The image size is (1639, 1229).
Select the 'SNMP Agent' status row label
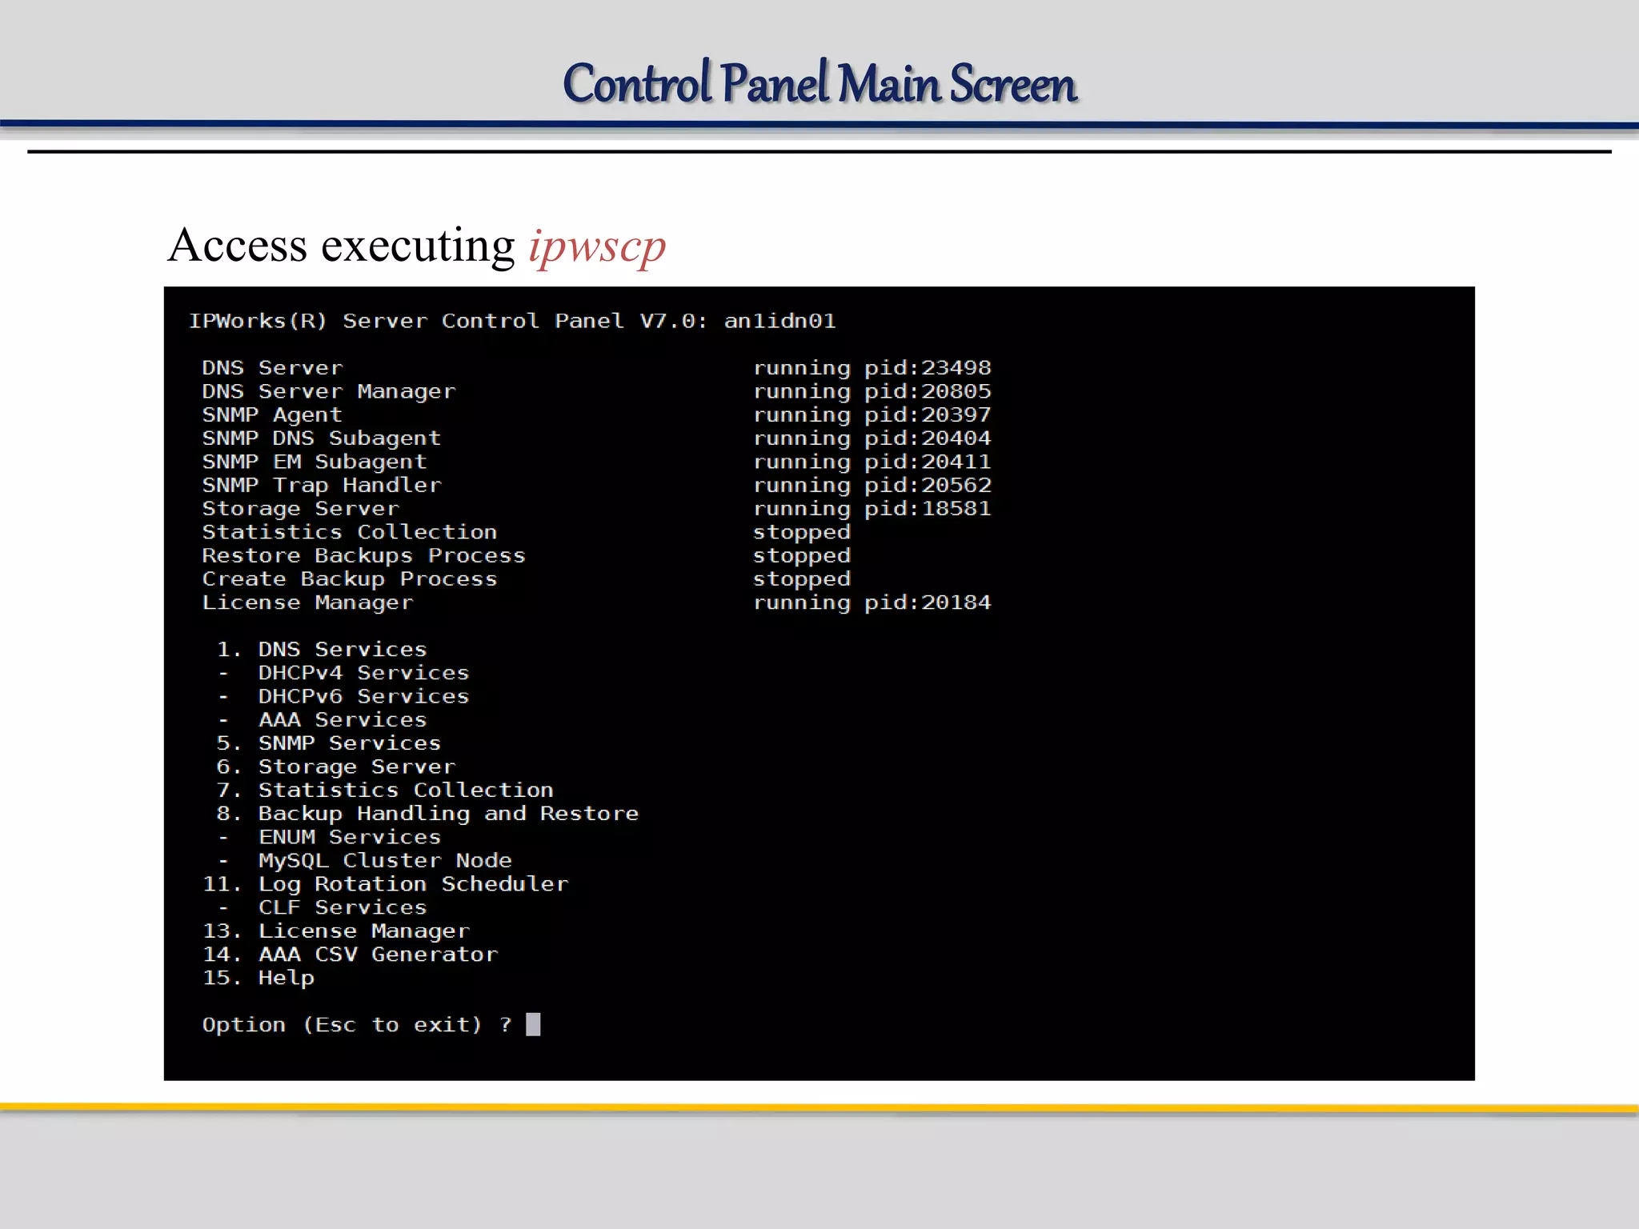(272, 414)
